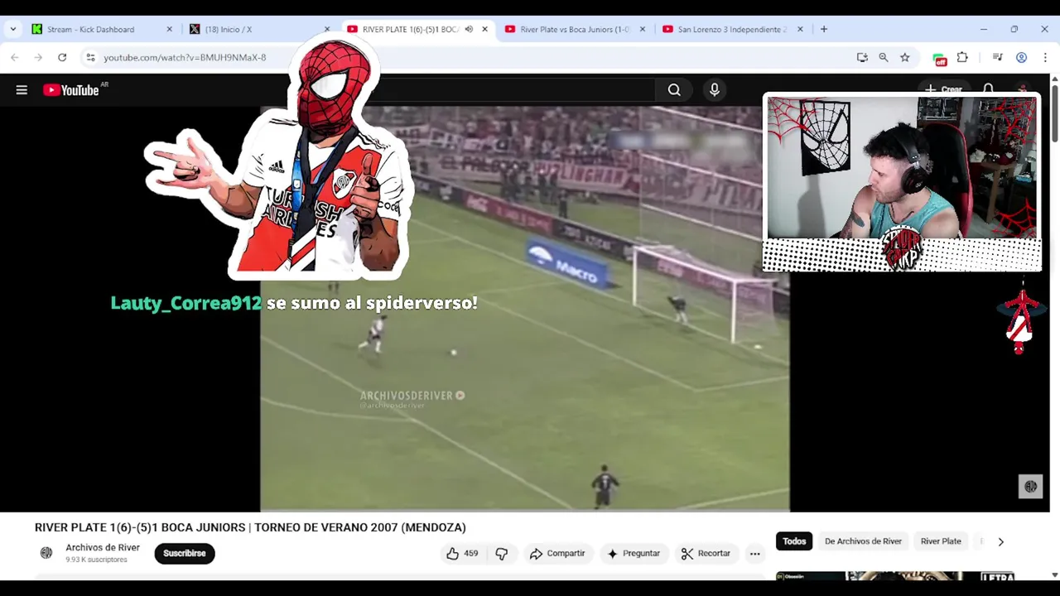This screenshot has height=596, width=1060.
Task: Select the De Archivos de River chip
Action: 863,541
